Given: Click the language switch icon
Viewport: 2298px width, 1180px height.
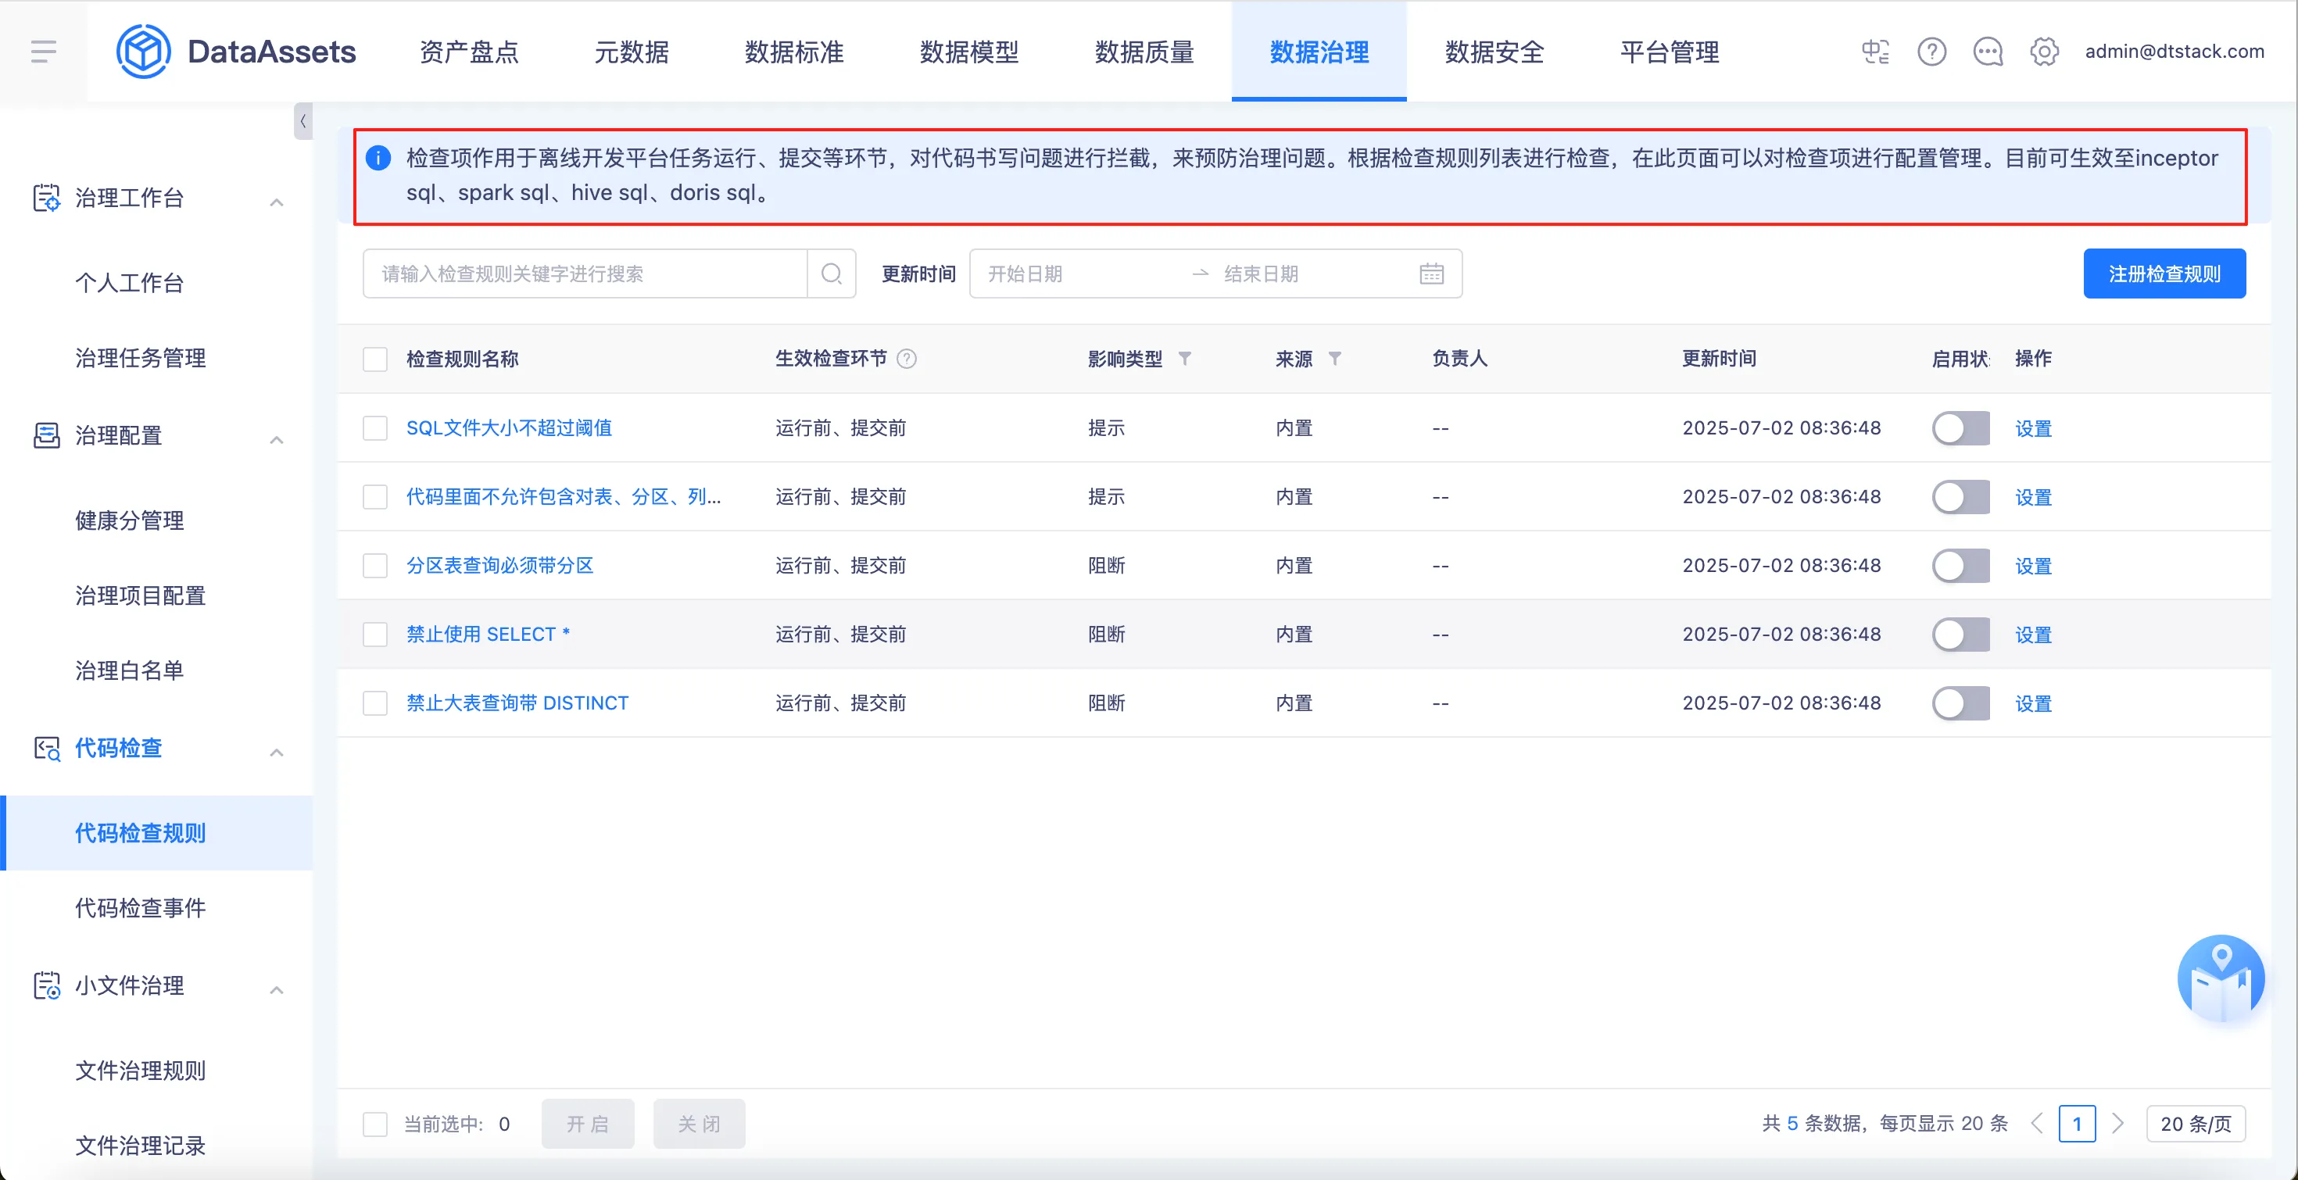Looking at the screenshot, I should pos(1875,52).
